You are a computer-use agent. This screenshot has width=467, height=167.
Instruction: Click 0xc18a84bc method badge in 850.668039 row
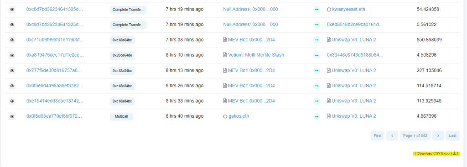122,40
